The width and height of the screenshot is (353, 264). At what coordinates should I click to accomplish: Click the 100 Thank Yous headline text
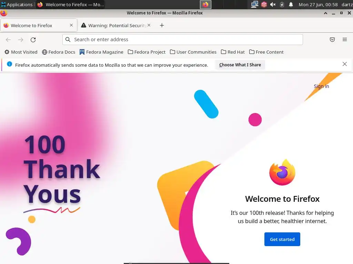pos(62,169)
